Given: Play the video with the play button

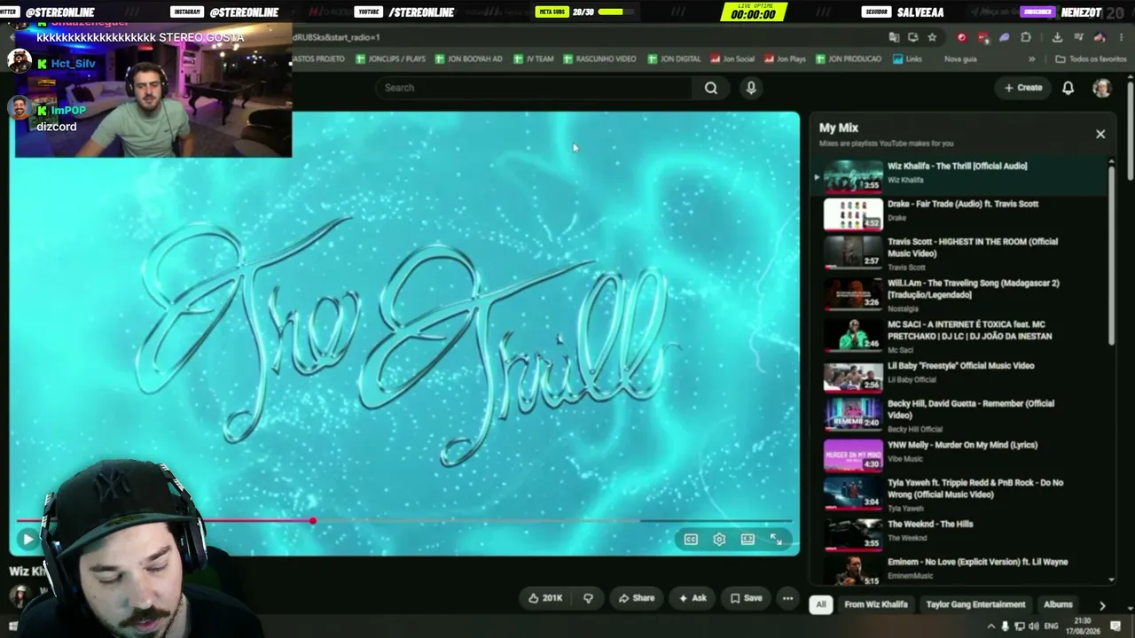Looking at the screenshot, I should (27, 539).
